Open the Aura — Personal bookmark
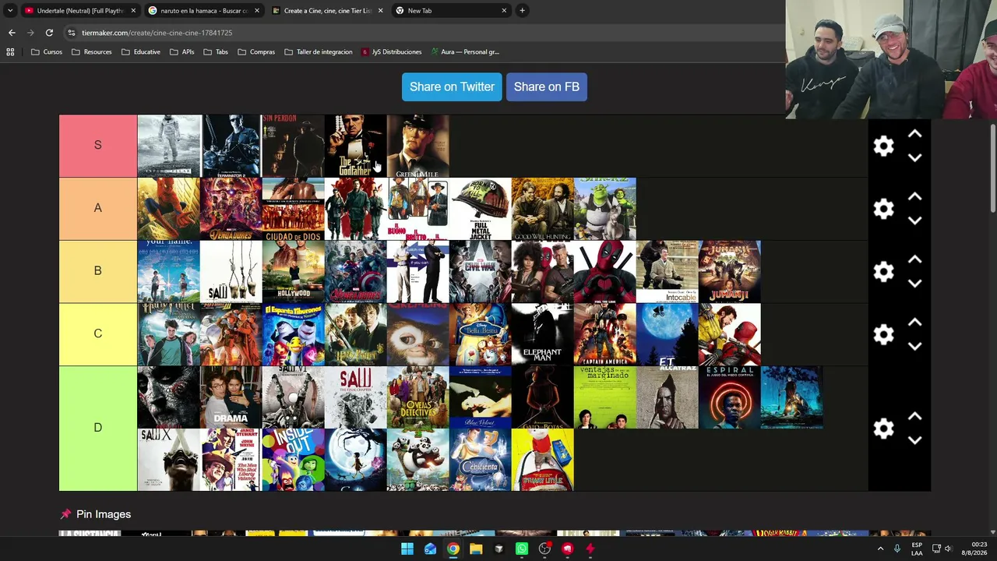Screen dimensions: 997x561 click(464, 52)
